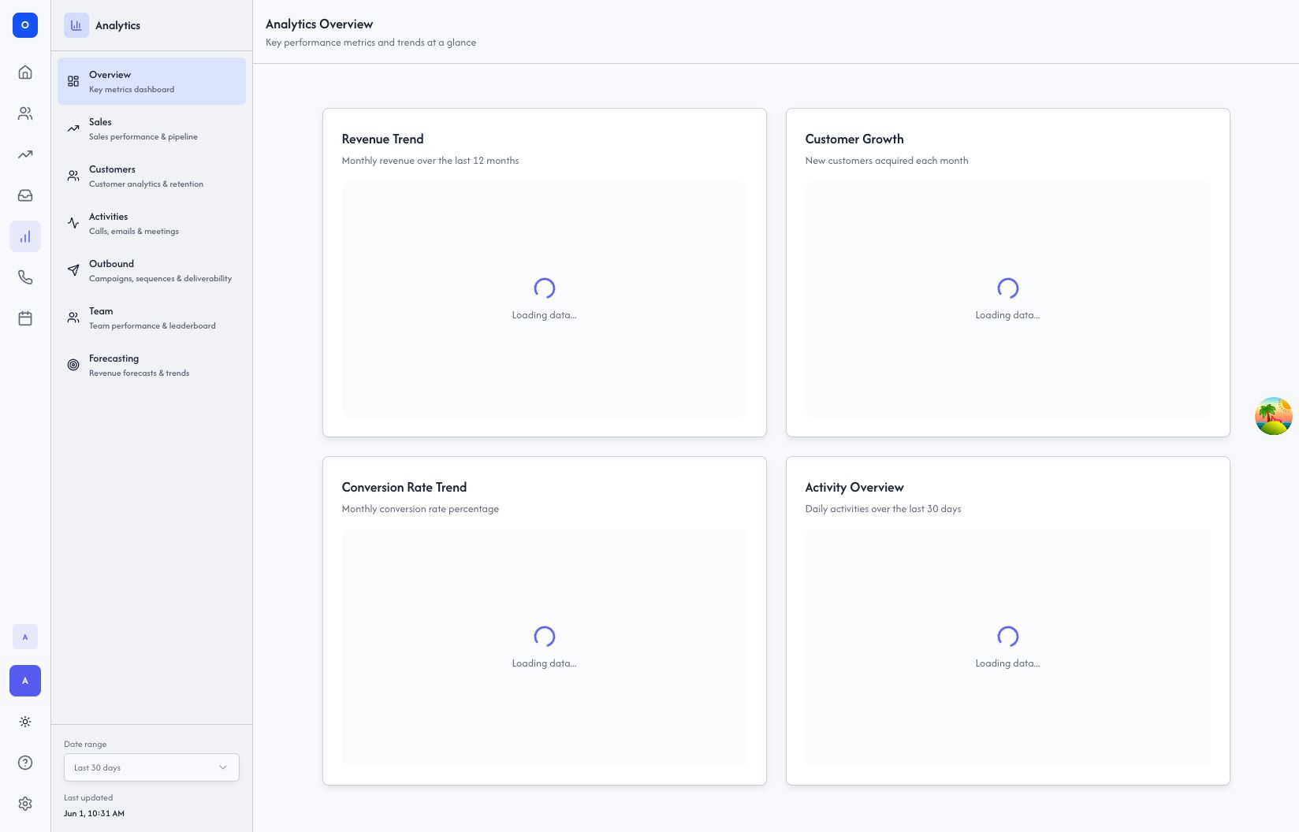Viewport: 1299px width, 832px height.
Task: Open Activities analytics section
Action: pyautogui.click(x=151, y=223)
